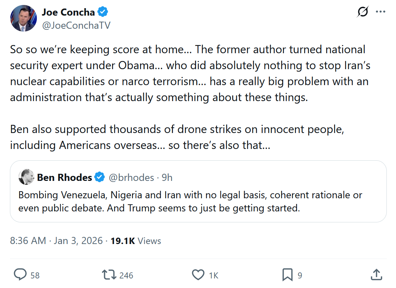Open the three-dot more options menu
Viewport: 396px width, 288px height.
tap(380, 12)
